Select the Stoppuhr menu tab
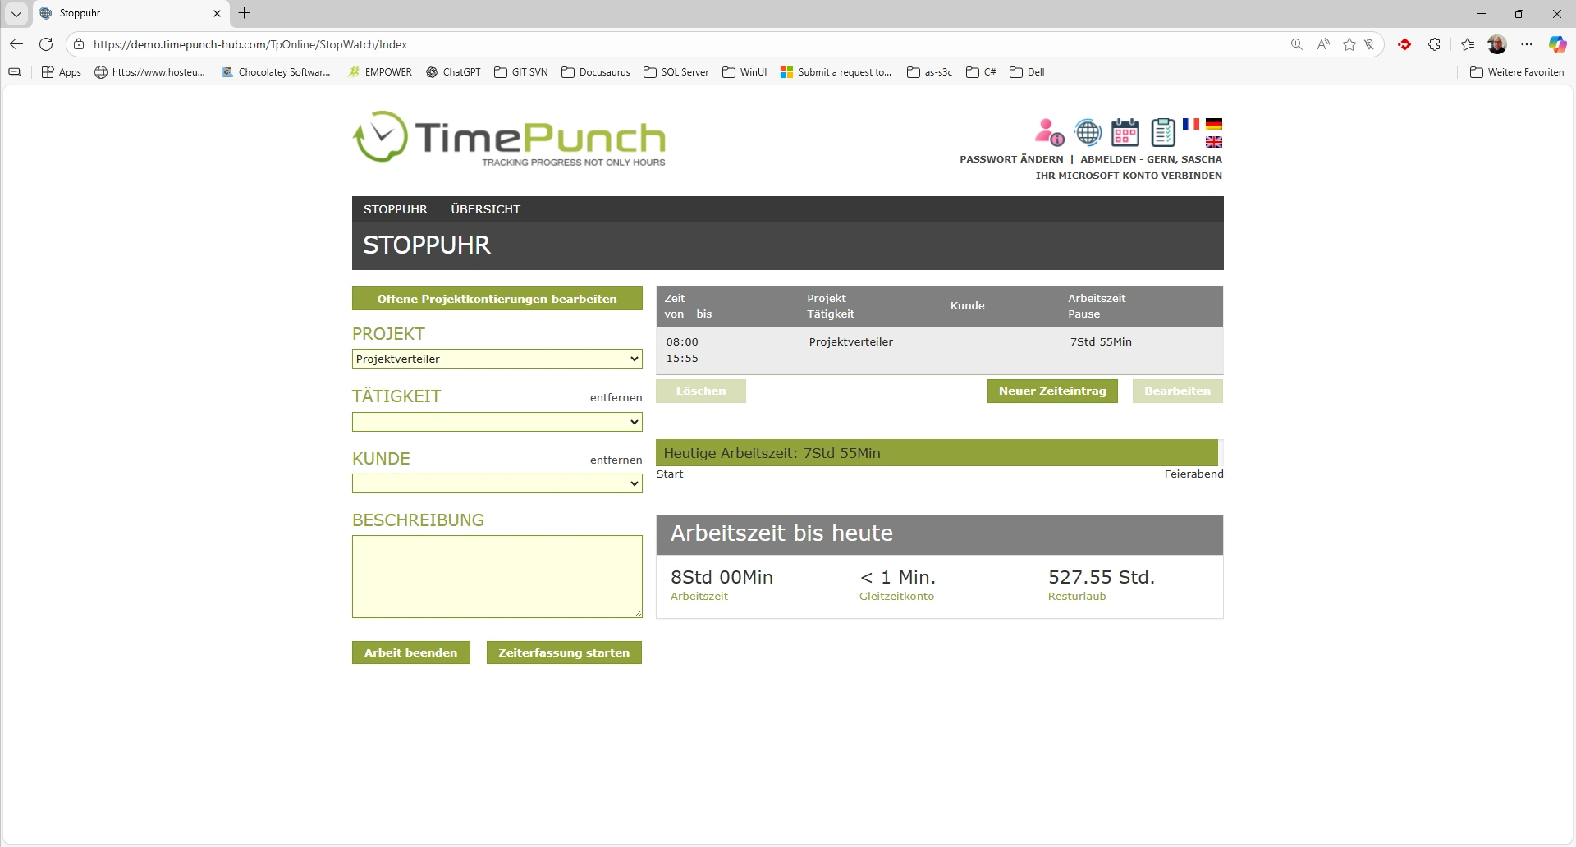Screen dimensions: 1576x847 pyautogui.click(x=395, y=209)
